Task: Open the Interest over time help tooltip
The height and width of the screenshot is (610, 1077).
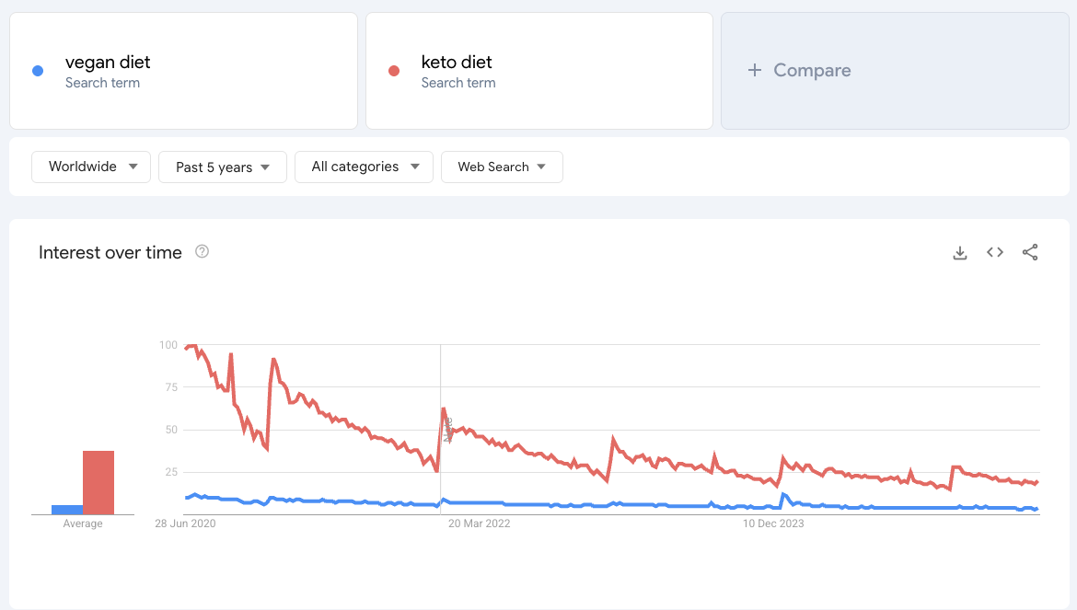Action: (x=202, y=250)
